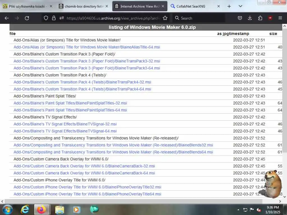This screenshot has width=287, height=215.
Task: Open BlaineTVSignal-32.msi link
Action: [65, 124]
